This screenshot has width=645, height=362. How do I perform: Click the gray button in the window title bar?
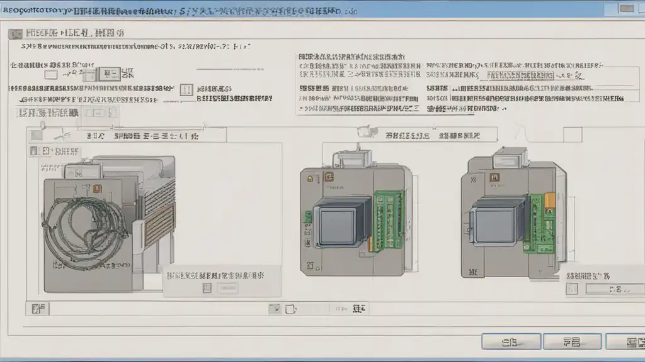tap(626, 8)
